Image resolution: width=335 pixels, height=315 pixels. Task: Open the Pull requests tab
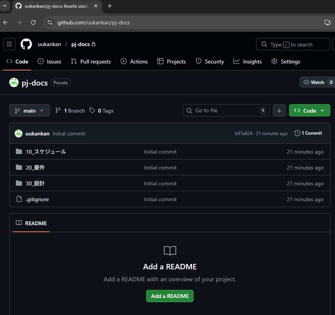coord(91,62)
